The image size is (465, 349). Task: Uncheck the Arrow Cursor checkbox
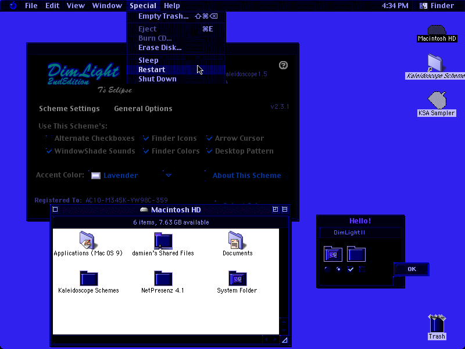pyautogui.click(x=209, y=138)
